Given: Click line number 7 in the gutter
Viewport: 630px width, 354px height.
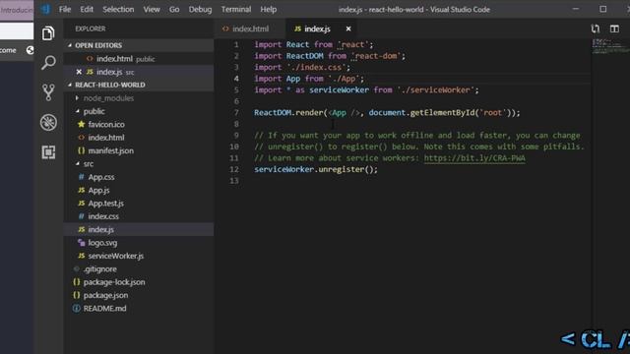Looking at the screenshot, I should [x=236, y=113].
